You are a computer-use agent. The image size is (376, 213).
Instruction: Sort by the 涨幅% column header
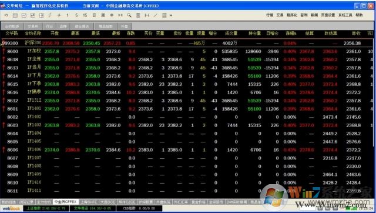[x=291, y=34]
